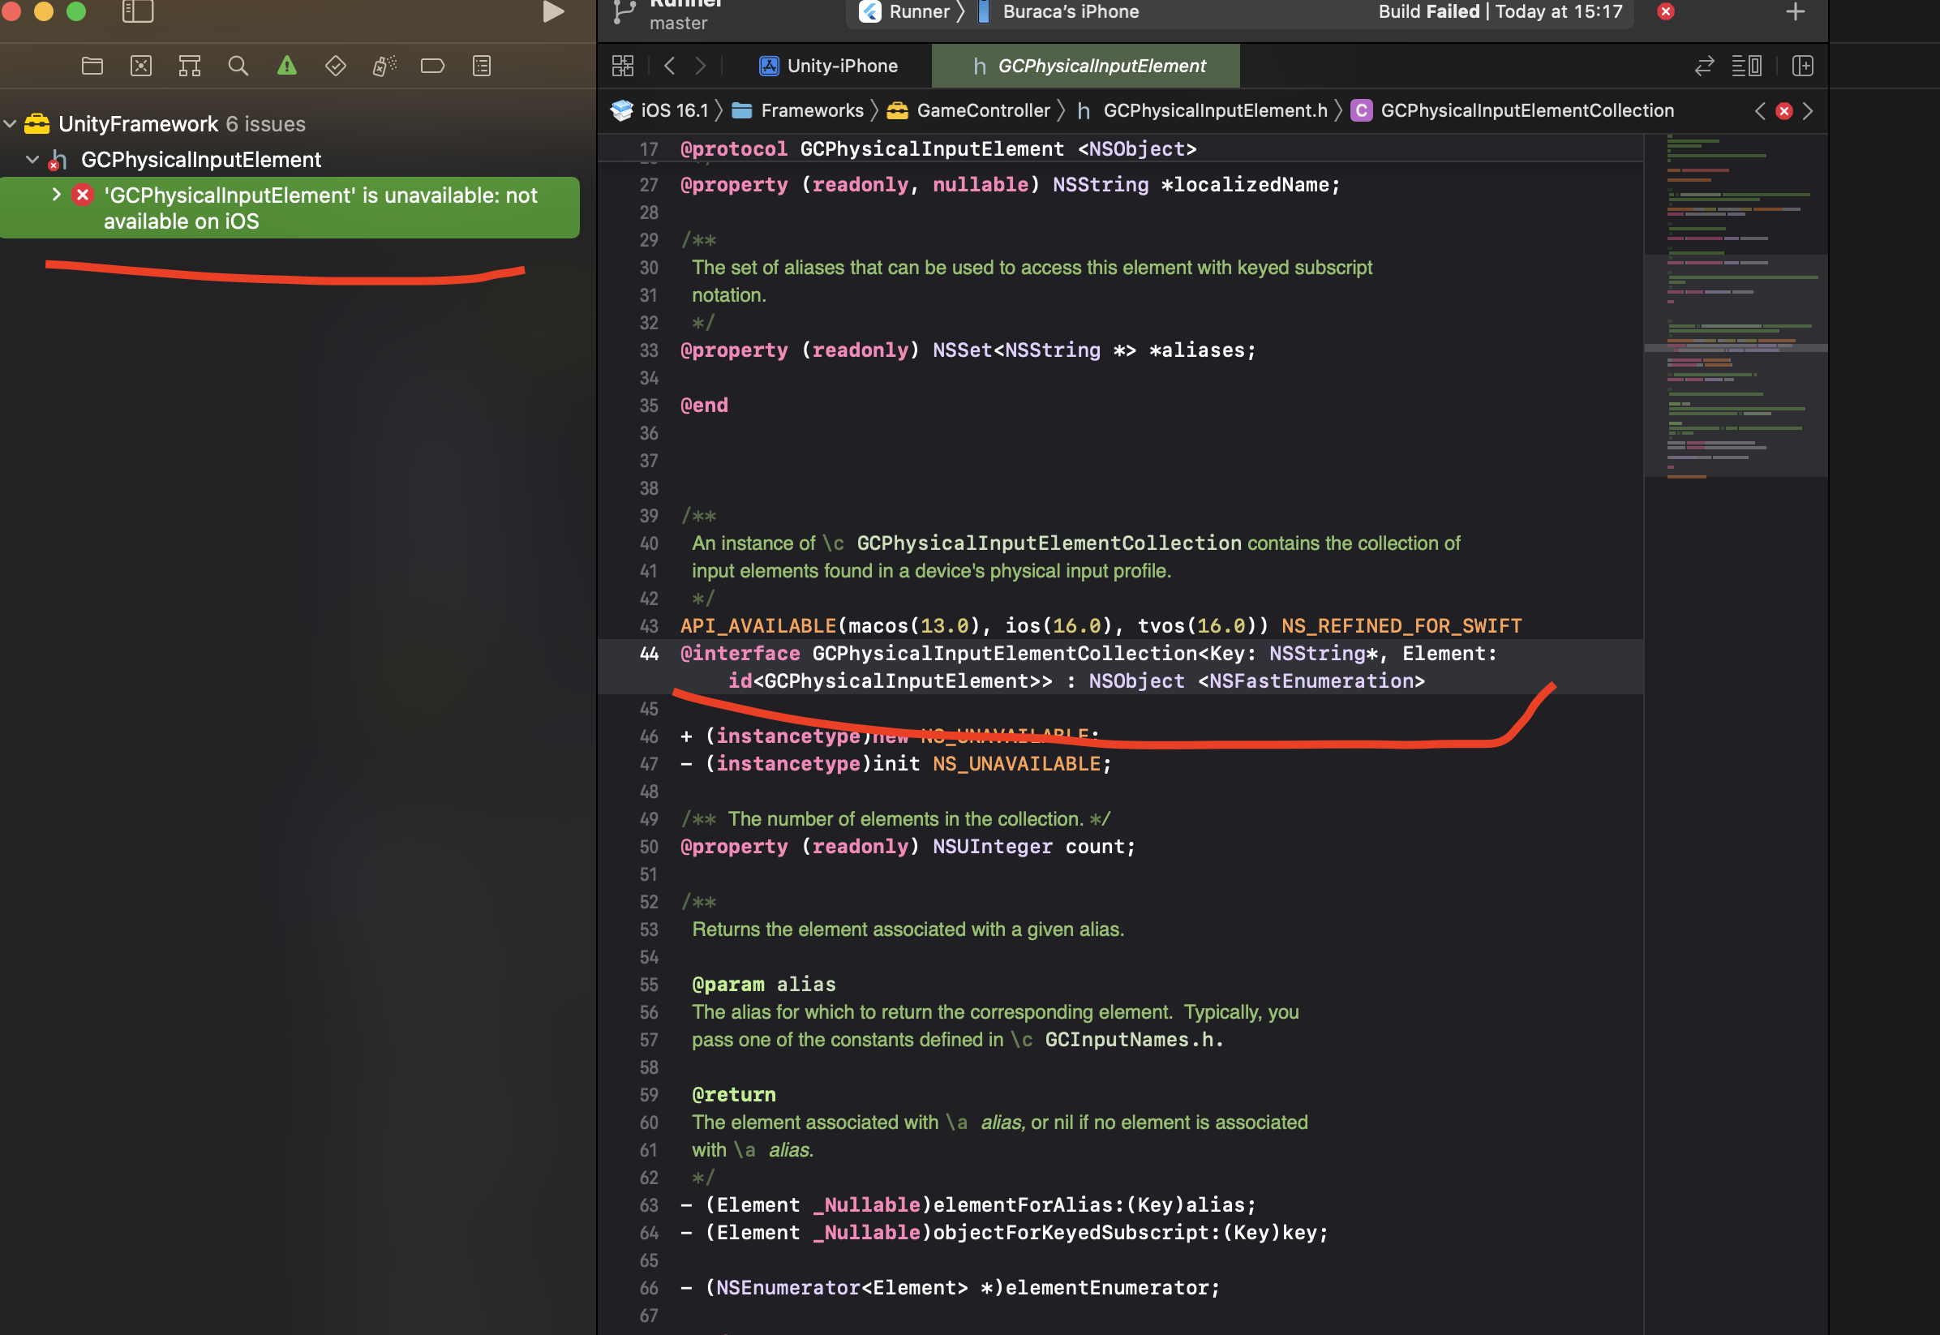This screenshot has width=1940, height=1335.
Task: Add a new editor with the split icon
Action: point(1803,65)
